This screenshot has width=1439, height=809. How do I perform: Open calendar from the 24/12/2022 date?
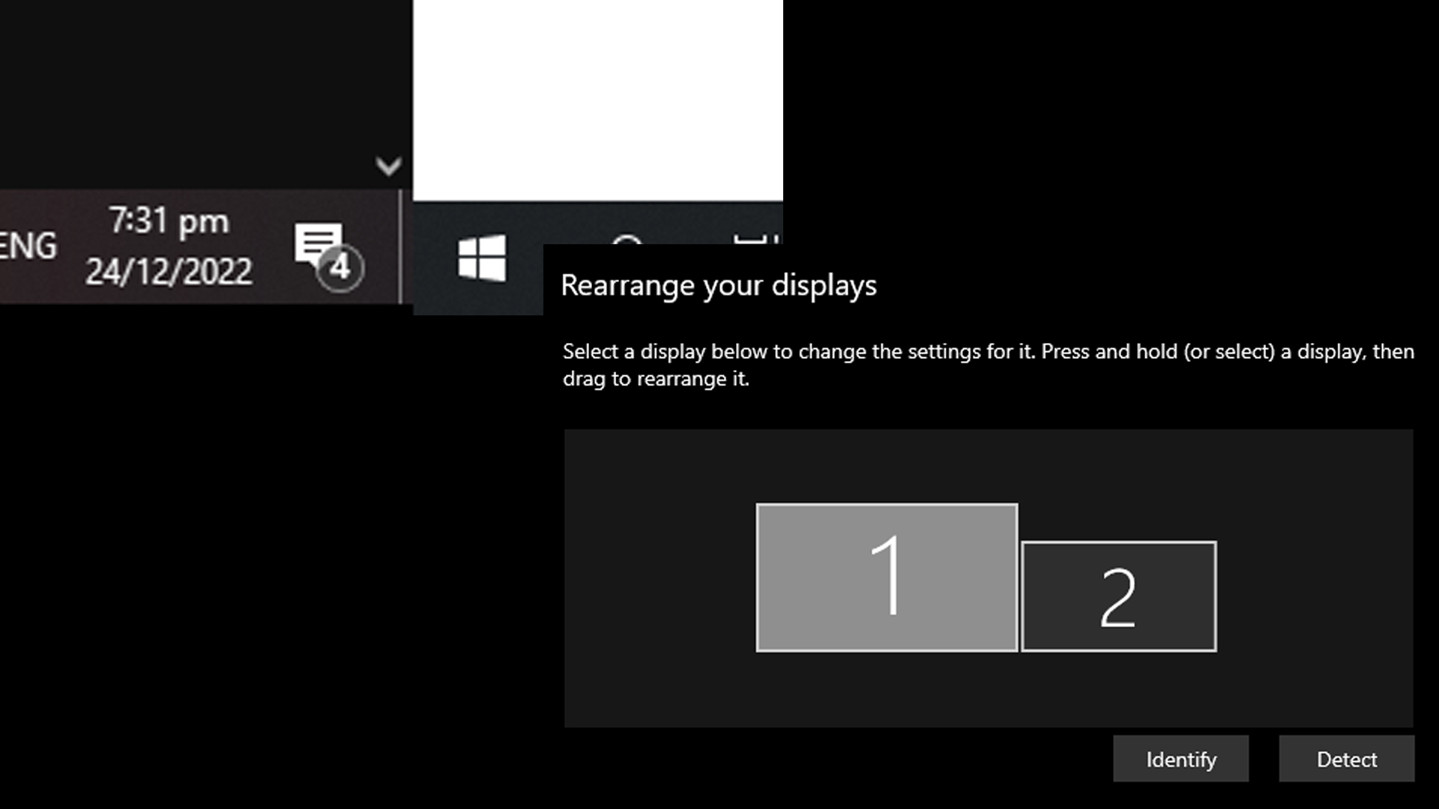click(169, 271)
